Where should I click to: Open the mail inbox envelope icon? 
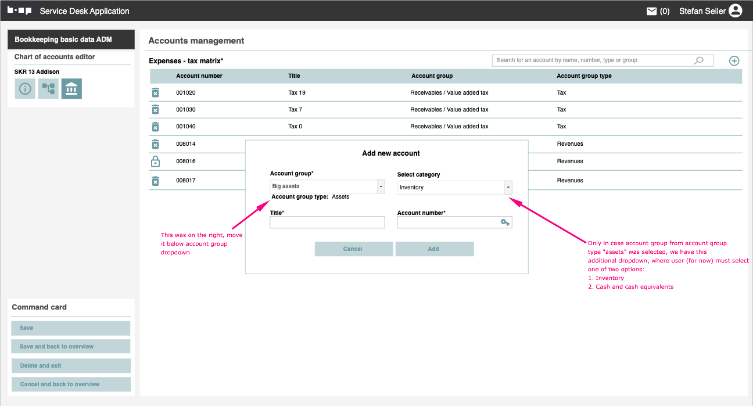(652, 11)
